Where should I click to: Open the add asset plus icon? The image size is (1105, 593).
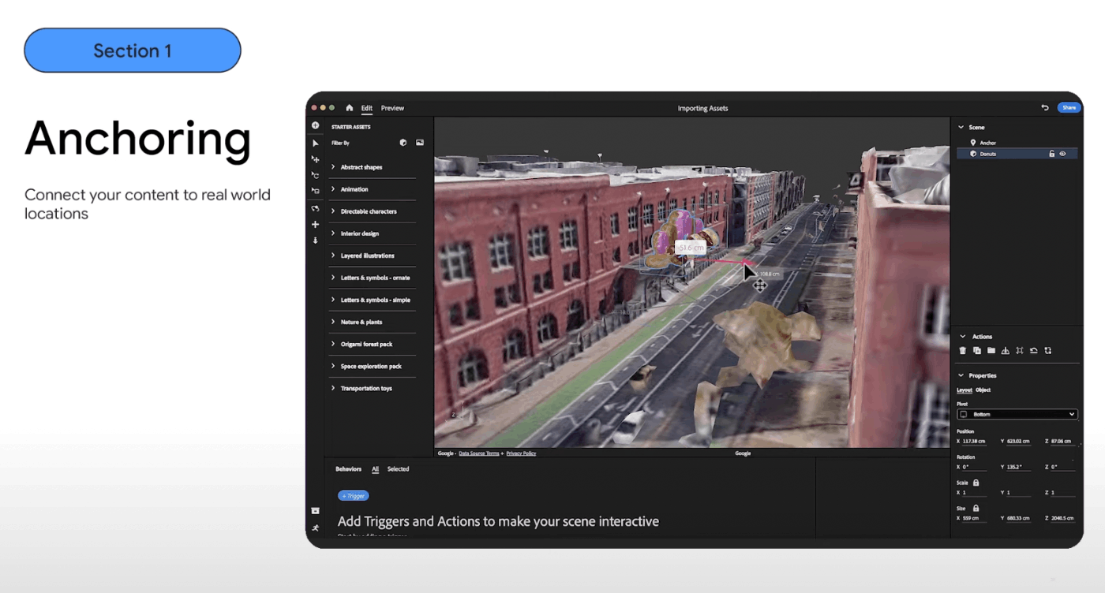(x=315, y=125)
